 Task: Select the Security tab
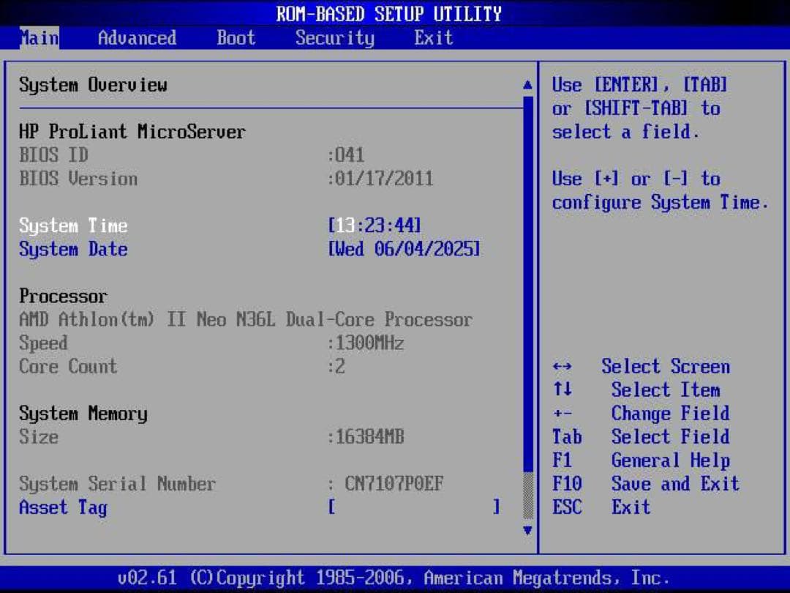(x=334, y=38)
